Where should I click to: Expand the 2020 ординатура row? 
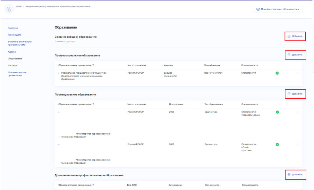(x=59, y=145)
